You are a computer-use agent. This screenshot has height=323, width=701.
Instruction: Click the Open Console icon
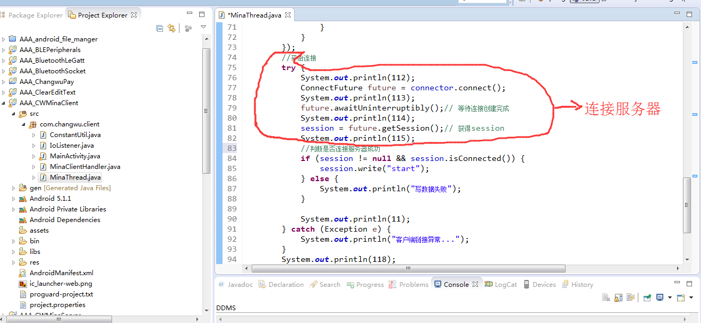pyautogui.click(x=681, y=297)
